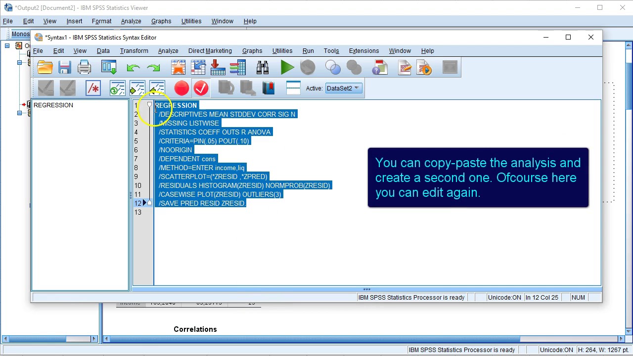Open Format menu in the Statistics Viewer window
This screenshot has width=633, height=356.
(x=101, y=21)
